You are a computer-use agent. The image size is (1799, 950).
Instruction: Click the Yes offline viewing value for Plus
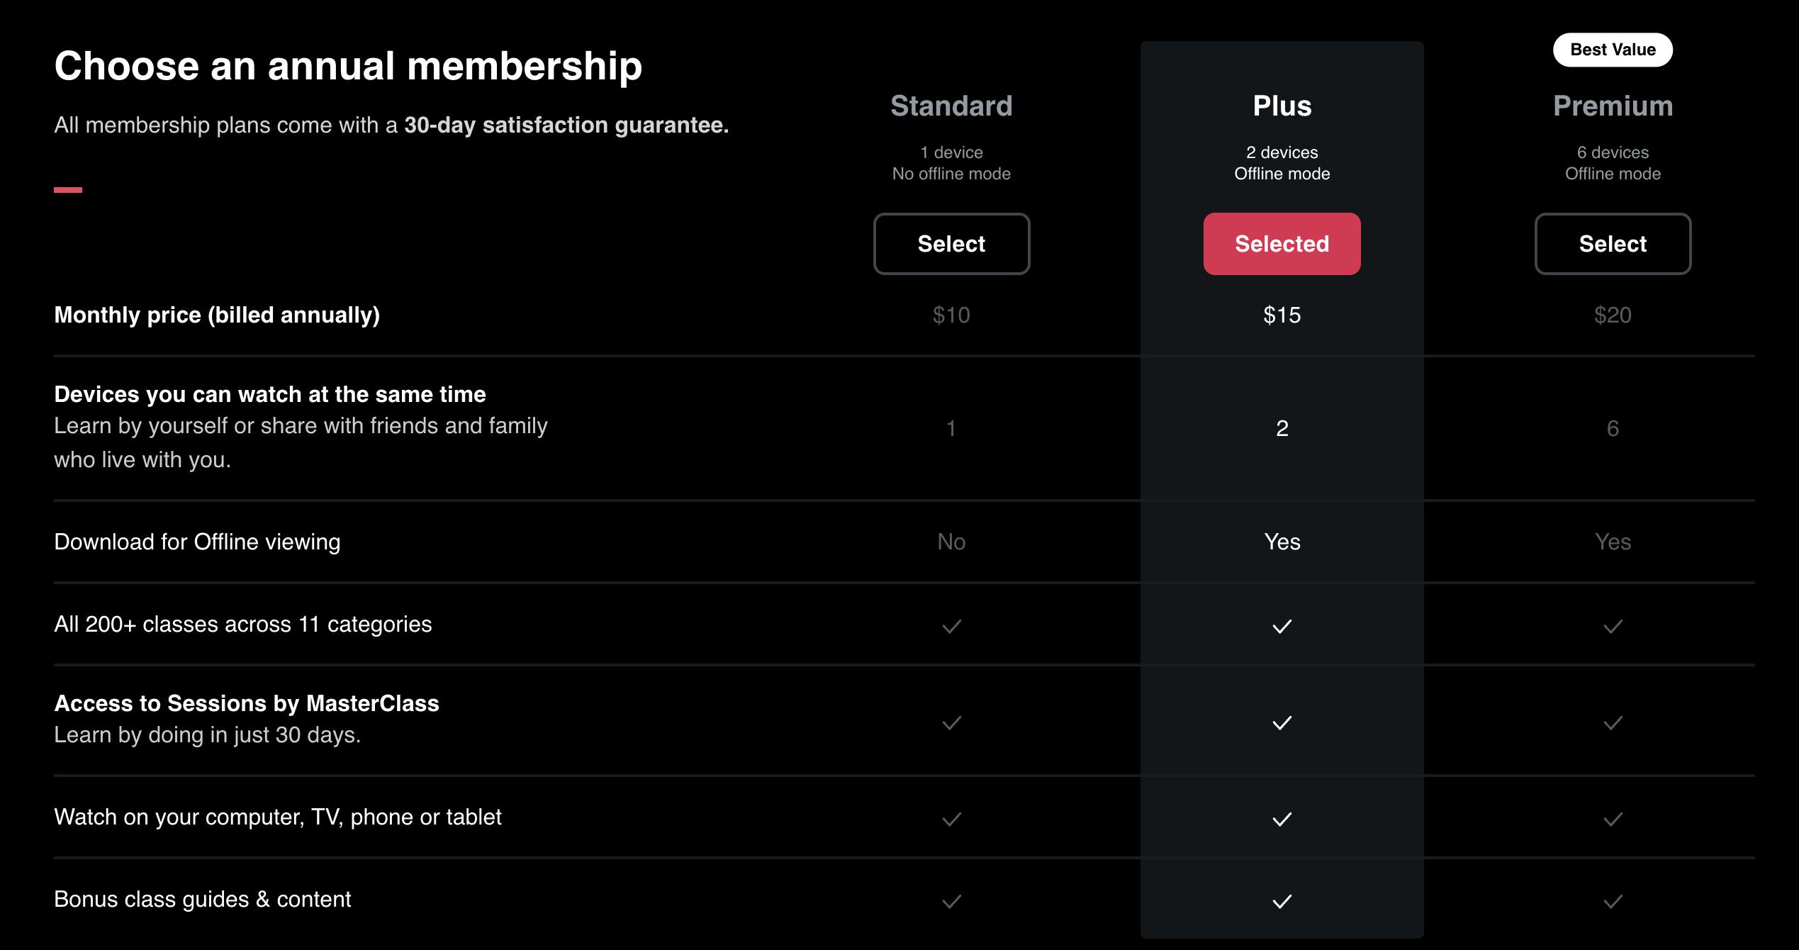point(1282,542)
